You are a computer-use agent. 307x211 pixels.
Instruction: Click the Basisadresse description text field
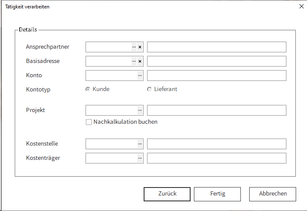(x=217, y=61)
